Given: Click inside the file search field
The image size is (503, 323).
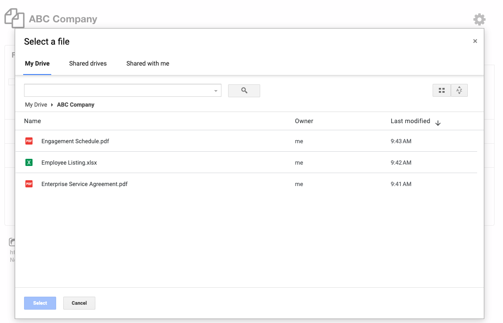Looking at the screenshot, I should point(118,91).
